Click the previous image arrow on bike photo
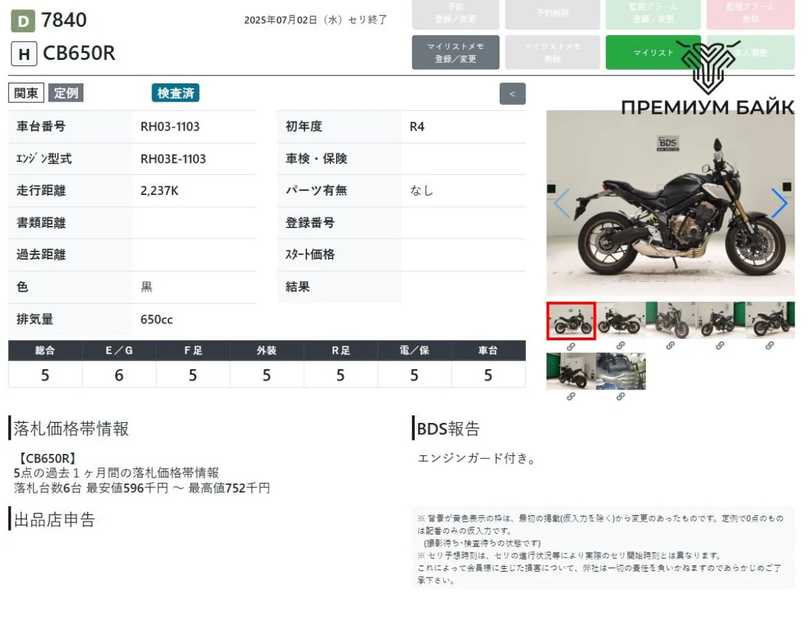This screenshot has height=622, width=808. tap(562, 203)
